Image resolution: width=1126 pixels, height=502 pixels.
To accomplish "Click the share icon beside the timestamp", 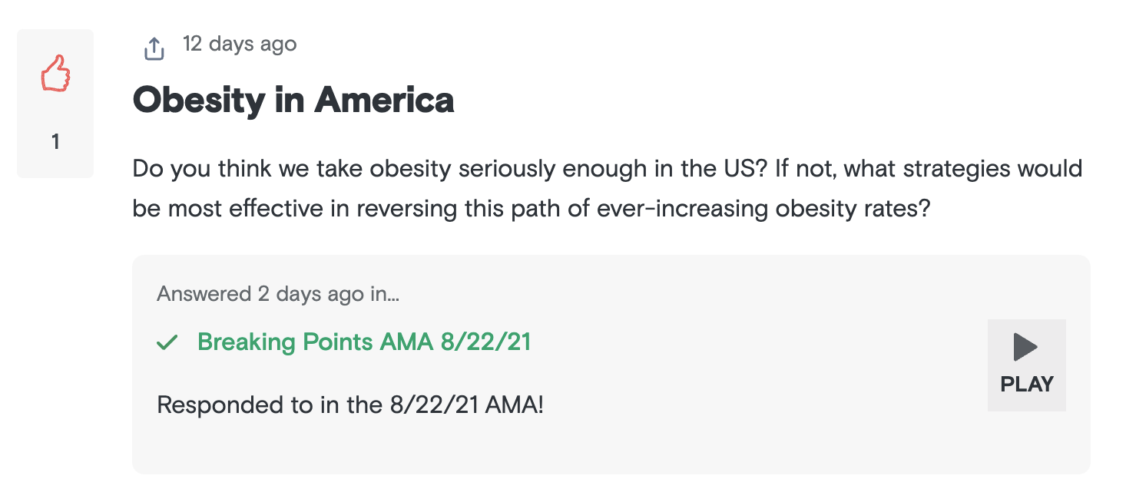I will click(x=154, y=49).
